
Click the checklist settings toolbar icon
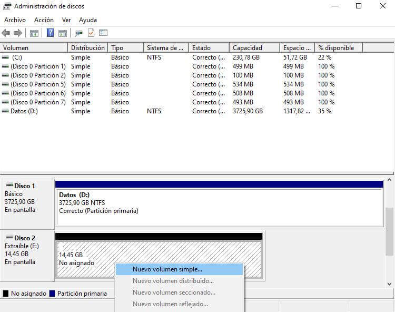(103, 33)
